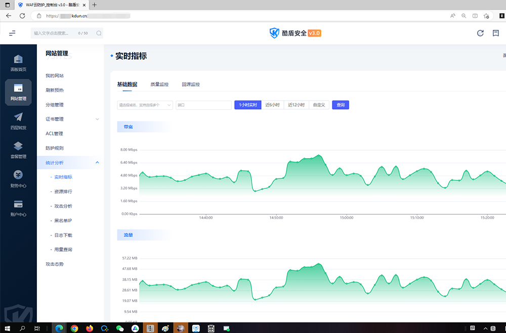Viewport: 506px width, 333px height.
Task: Reload the page with the browser refresh button
Action: (x=22, y=16)
